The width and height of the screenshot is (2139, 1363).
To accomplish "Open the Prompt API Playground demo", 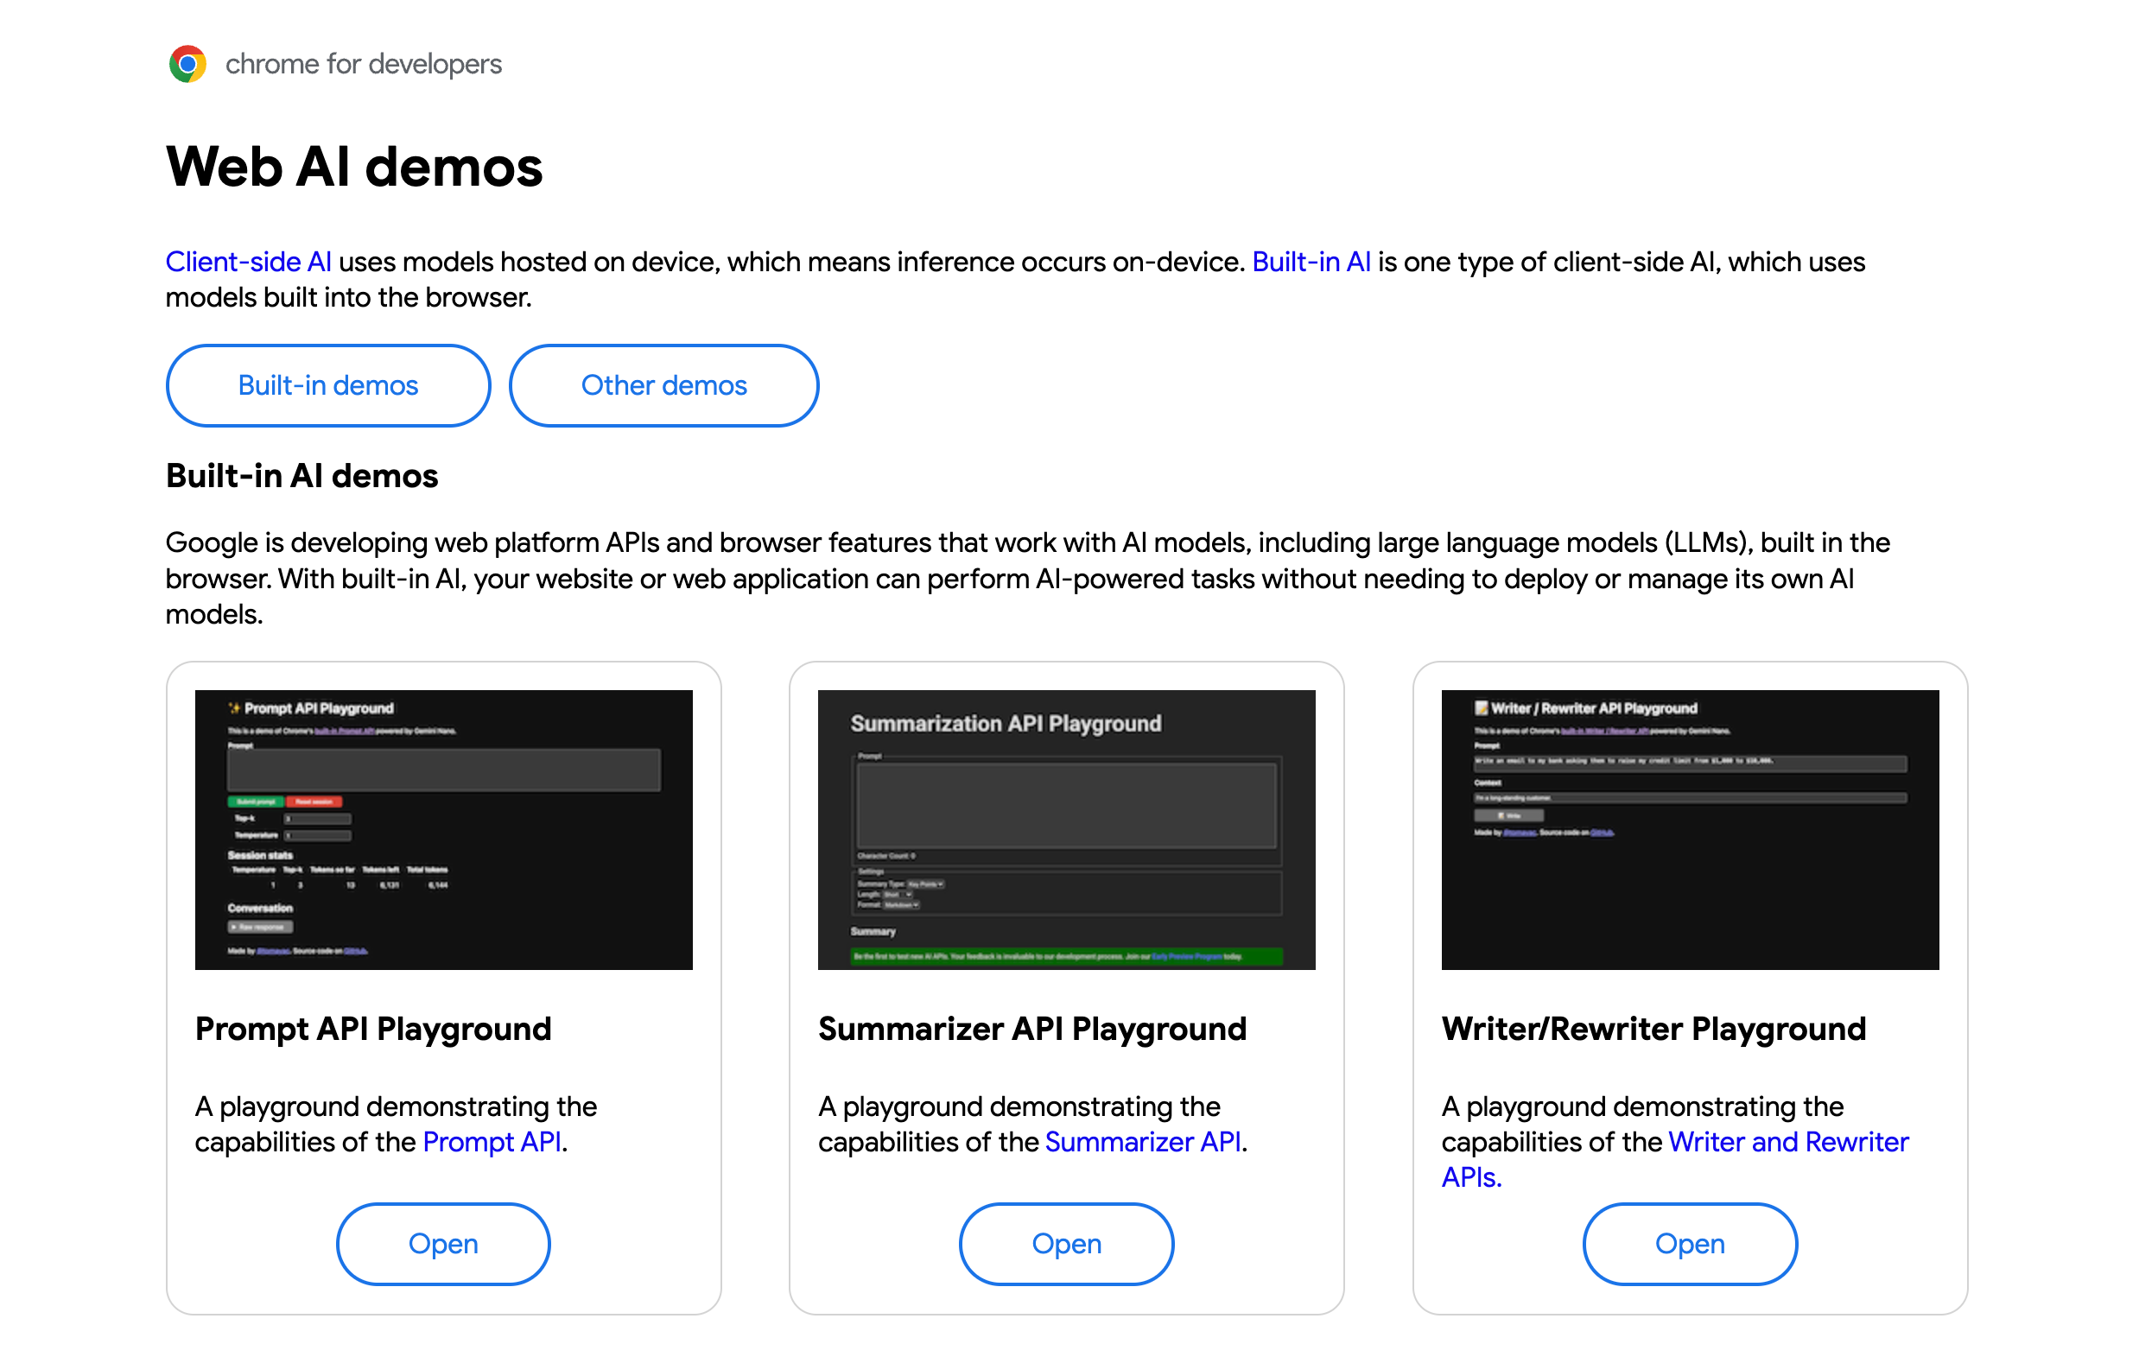I will [442, 1243].
